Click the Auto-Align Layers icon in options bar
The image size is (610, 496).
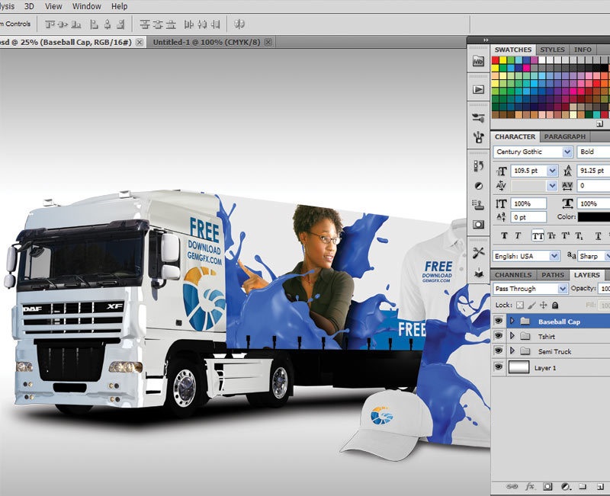pyautogui.click(x=239, y=24)
